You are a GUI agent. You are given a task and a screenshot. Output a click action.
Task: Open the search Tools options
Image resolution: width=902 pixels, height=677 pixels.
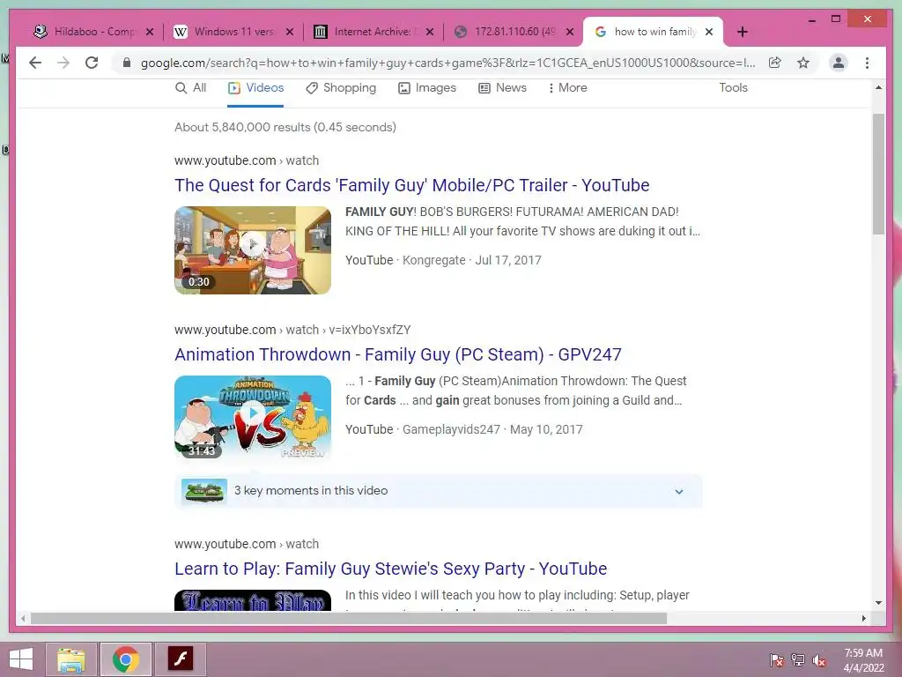pos(733,88)
